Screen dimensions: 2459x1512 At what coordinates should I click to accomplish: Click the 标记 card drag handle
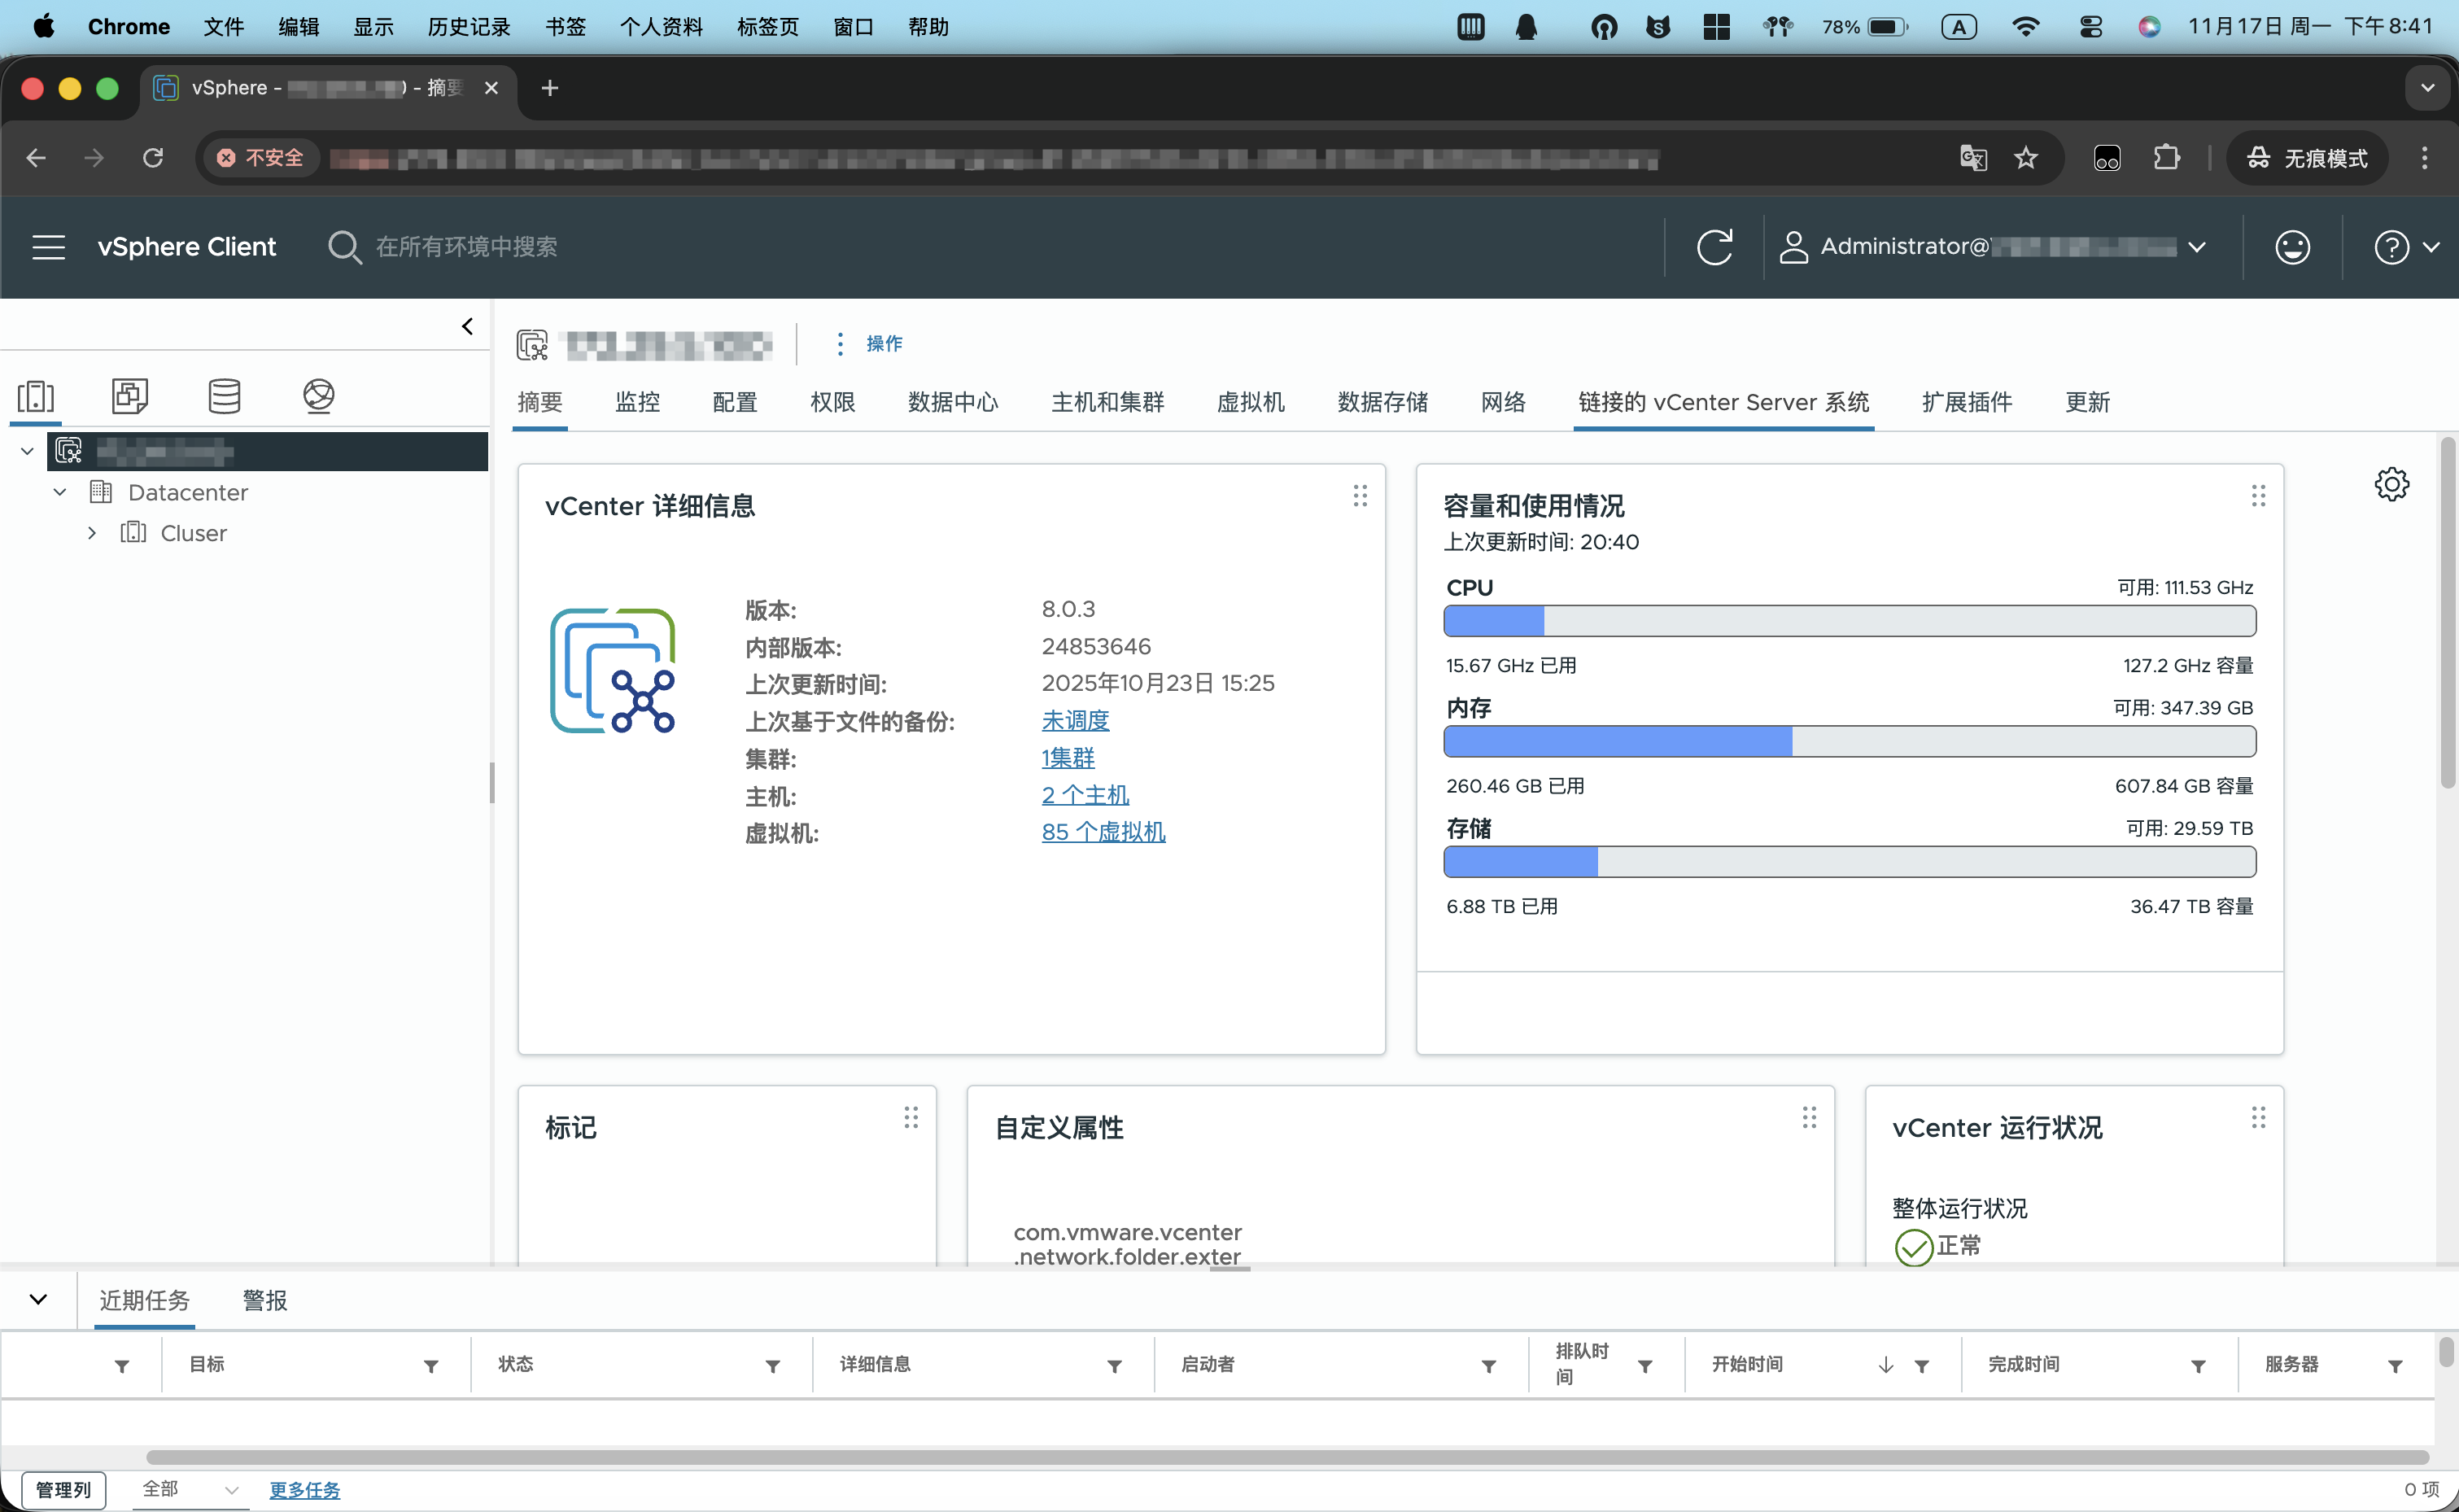coord(911,1118)
